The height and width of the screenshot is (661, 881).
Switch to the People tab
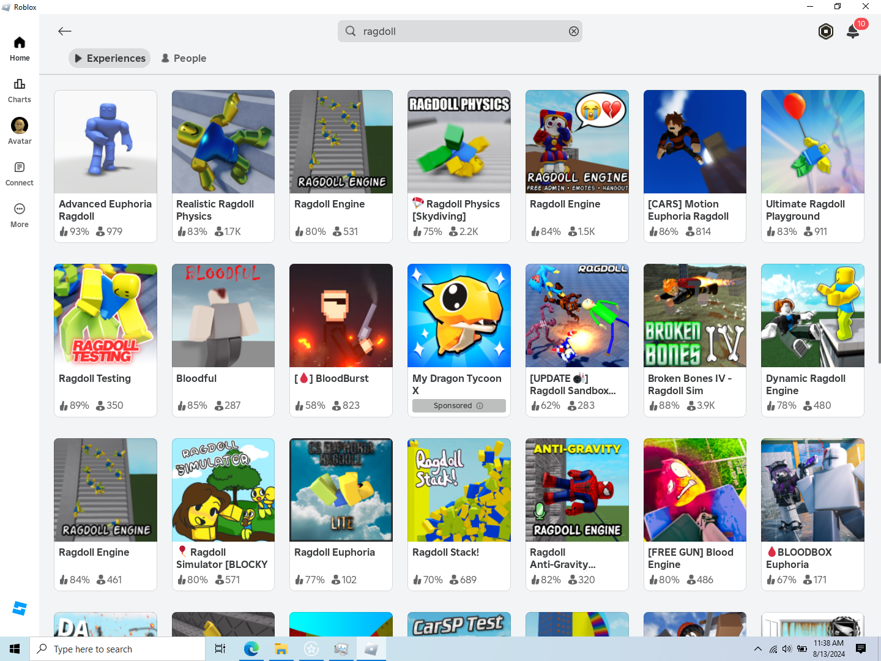coord(184,58)
